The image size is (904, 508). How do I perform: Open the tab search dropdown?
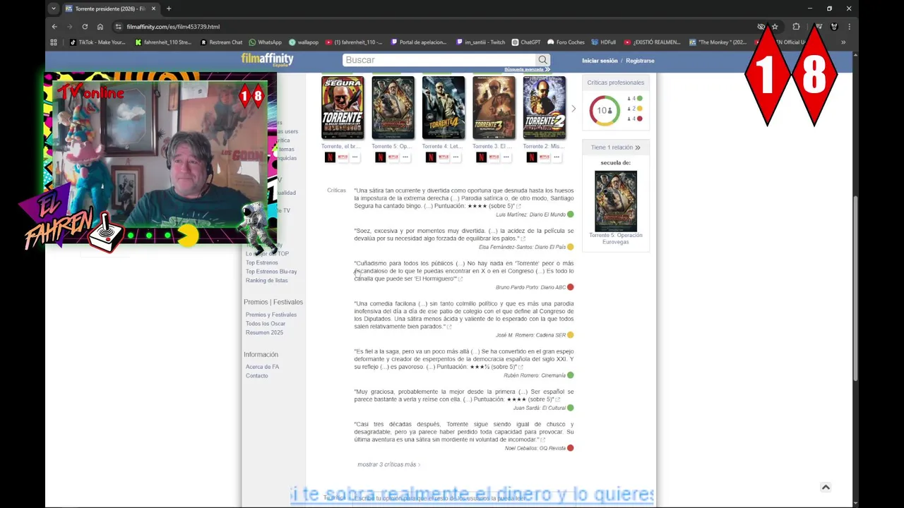point(53,8)
